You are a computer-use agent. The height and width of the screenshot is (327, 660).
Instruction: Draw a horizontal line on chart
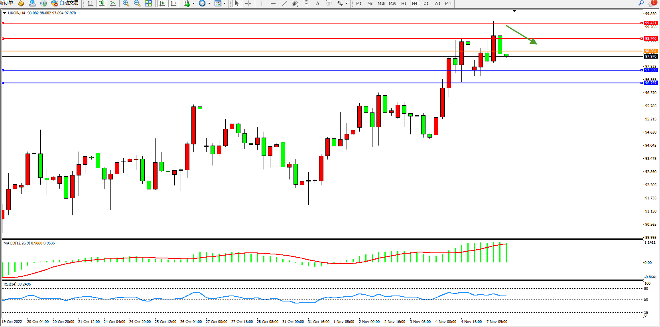coord(273,3)
